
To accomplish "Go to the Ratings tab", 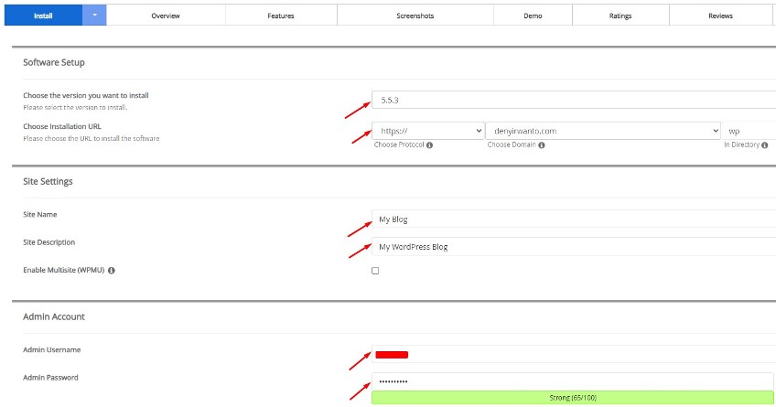I will (x=620, y=16).
